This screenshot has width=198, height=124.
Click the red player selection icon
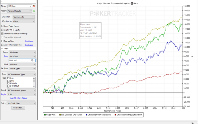34,6
